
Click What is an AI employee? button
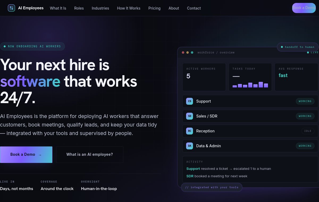(x=90, y=155)
